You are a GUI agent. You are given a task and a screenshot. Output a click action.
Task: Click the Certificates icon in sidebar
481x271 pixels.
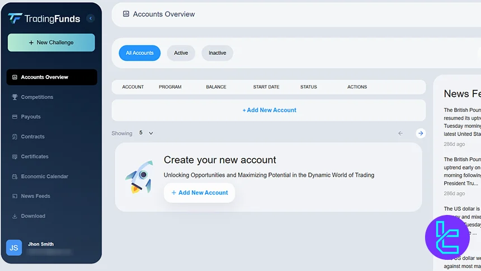click(x=15, y=157)
